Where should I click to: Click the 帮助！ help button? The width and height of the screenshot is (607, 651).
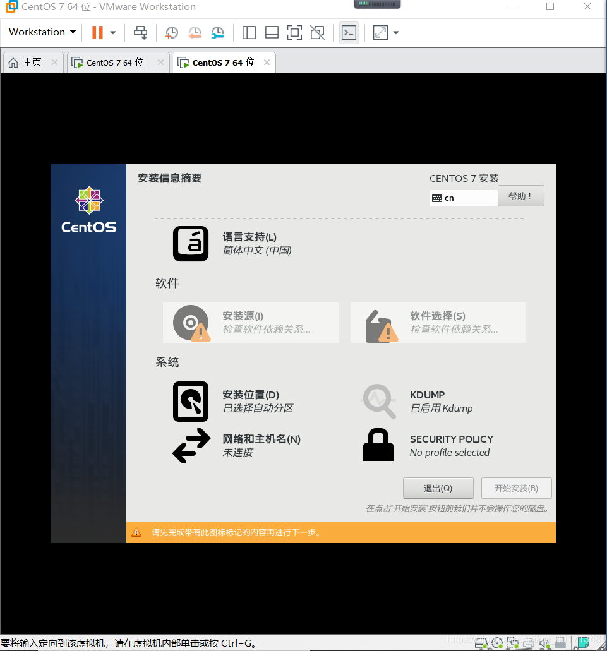[520, 196]
